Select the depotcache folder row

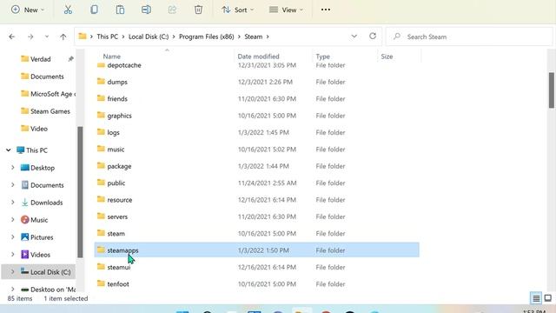click(257, 66)
